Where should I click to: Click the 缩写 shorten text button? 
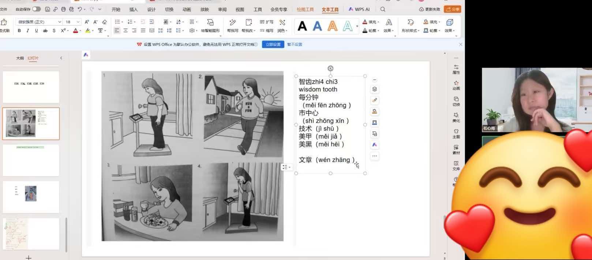tap(266, 31)
